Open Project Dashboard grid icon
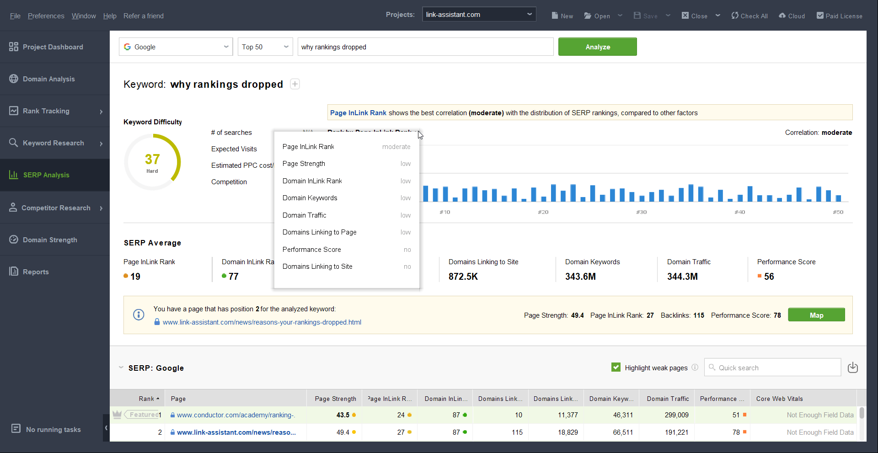878x453 pixels. [14, 47]
